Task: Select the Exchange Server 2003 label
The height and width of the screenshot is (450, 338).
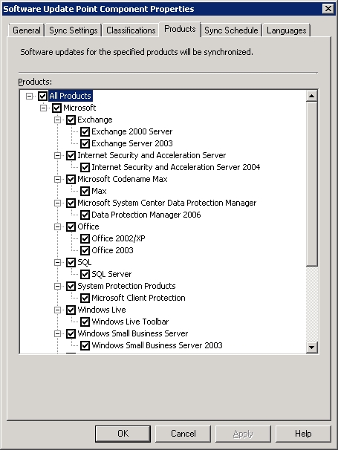Action: tap(132, 143)
